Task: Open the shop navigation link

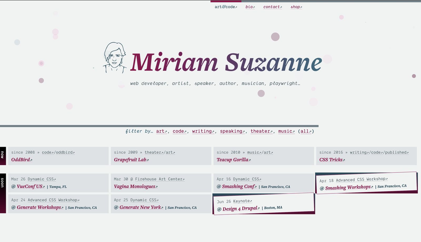Action: point(296,7)
